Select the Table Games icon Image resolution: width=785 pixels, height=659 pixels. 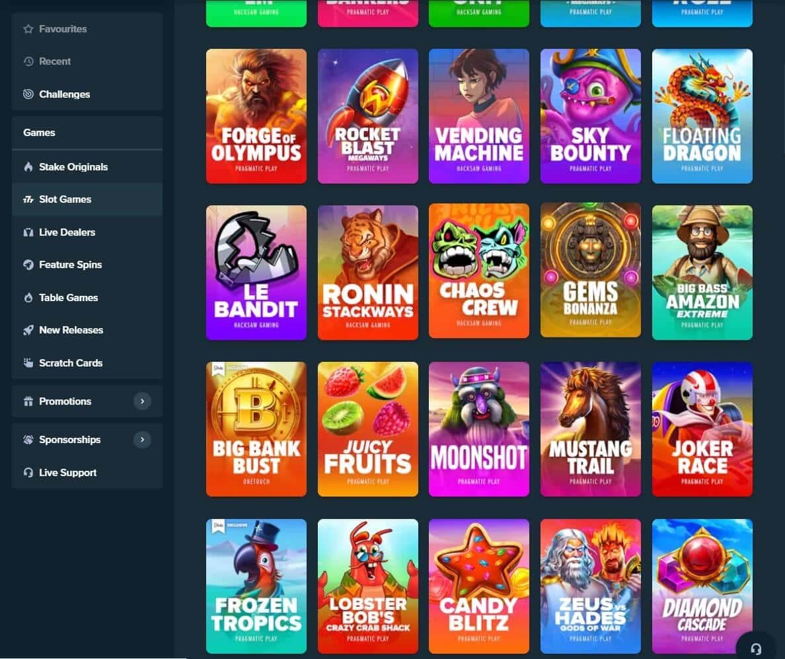point(28,297)
